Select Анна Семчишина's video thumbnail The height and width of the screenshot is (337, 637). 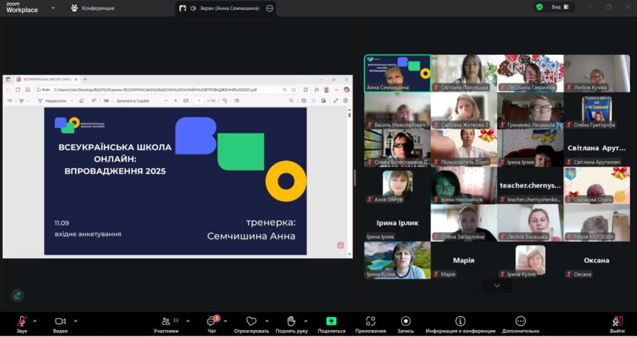pyautogui.click(x=398, y=73)
